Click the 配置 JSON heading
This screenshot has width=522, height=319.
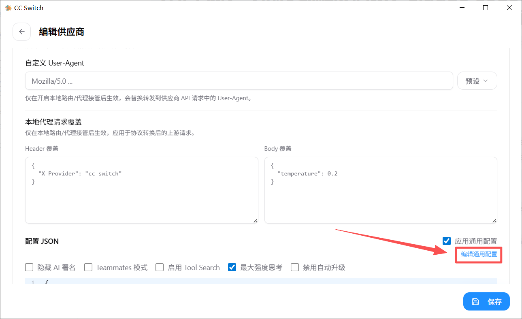point(42,241)
